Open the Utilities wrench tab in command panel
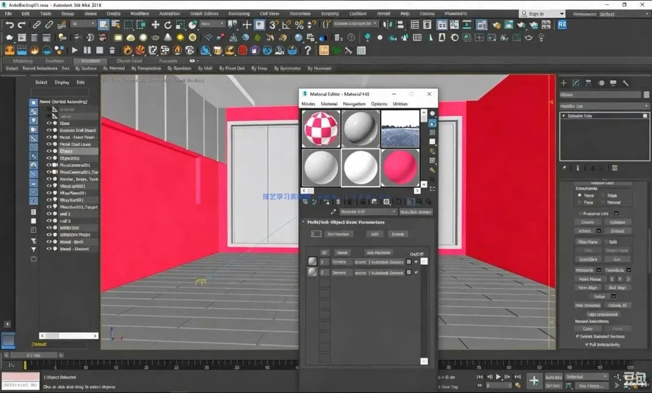Image resolution: width=652 pixels, height=393 pixels. [x=625, y=83]
